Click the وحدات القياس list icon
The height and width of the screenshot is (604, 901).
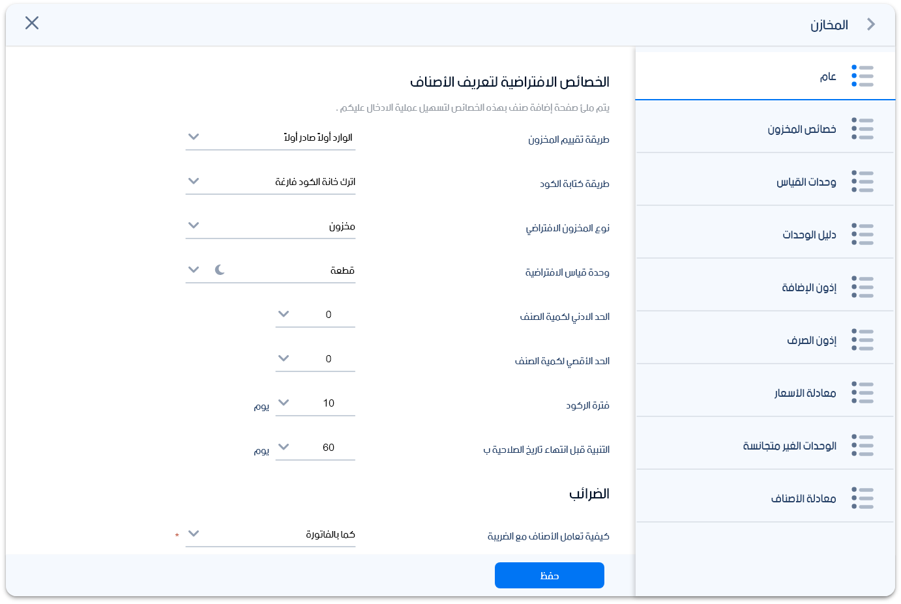(x=863, y=182)
